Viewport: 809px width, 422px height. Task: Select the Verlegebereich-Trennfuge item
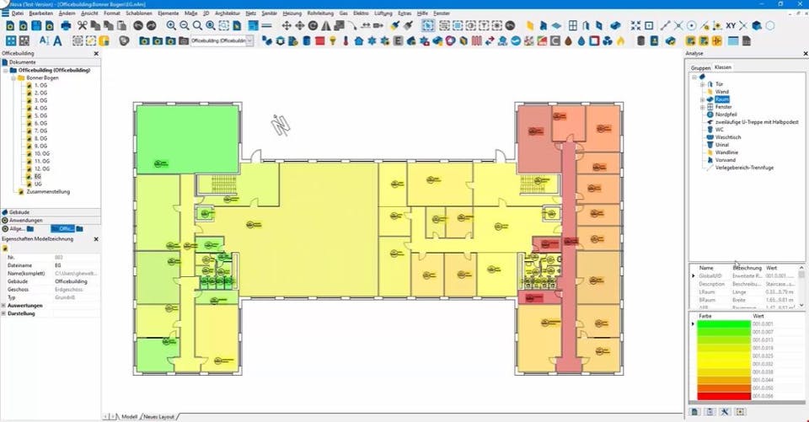(x=744, y=168)
